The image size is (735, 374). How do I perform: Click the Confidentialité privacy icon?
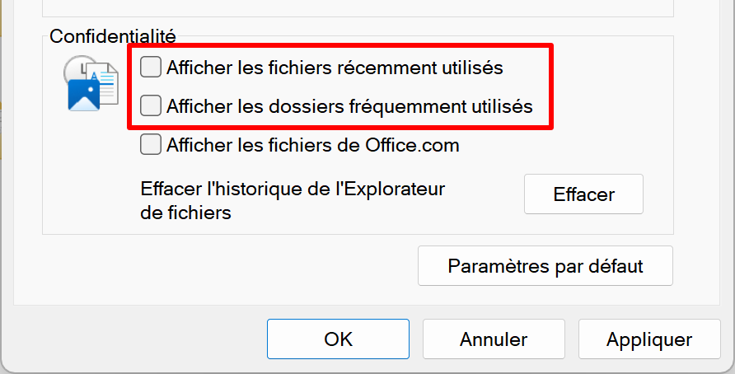click(x=91, y=83)
